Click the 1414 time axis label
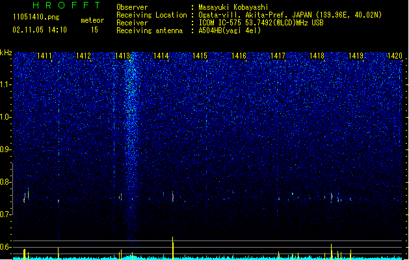The height and width of the screenshot is (260, 409). pyautogui.click(x=161, y=56)
